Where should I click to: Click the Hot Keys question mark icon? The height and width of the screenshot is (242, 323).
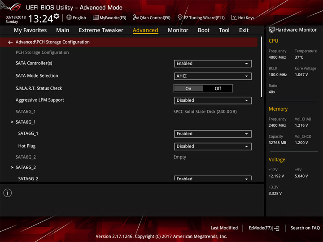click(234, 17)
